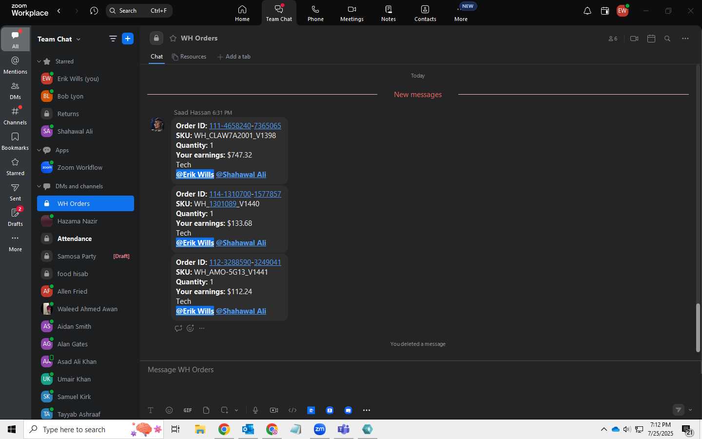Open DMs in the left sidebar
The height and width of the screenshot is (439, 702).
[15, 90]
